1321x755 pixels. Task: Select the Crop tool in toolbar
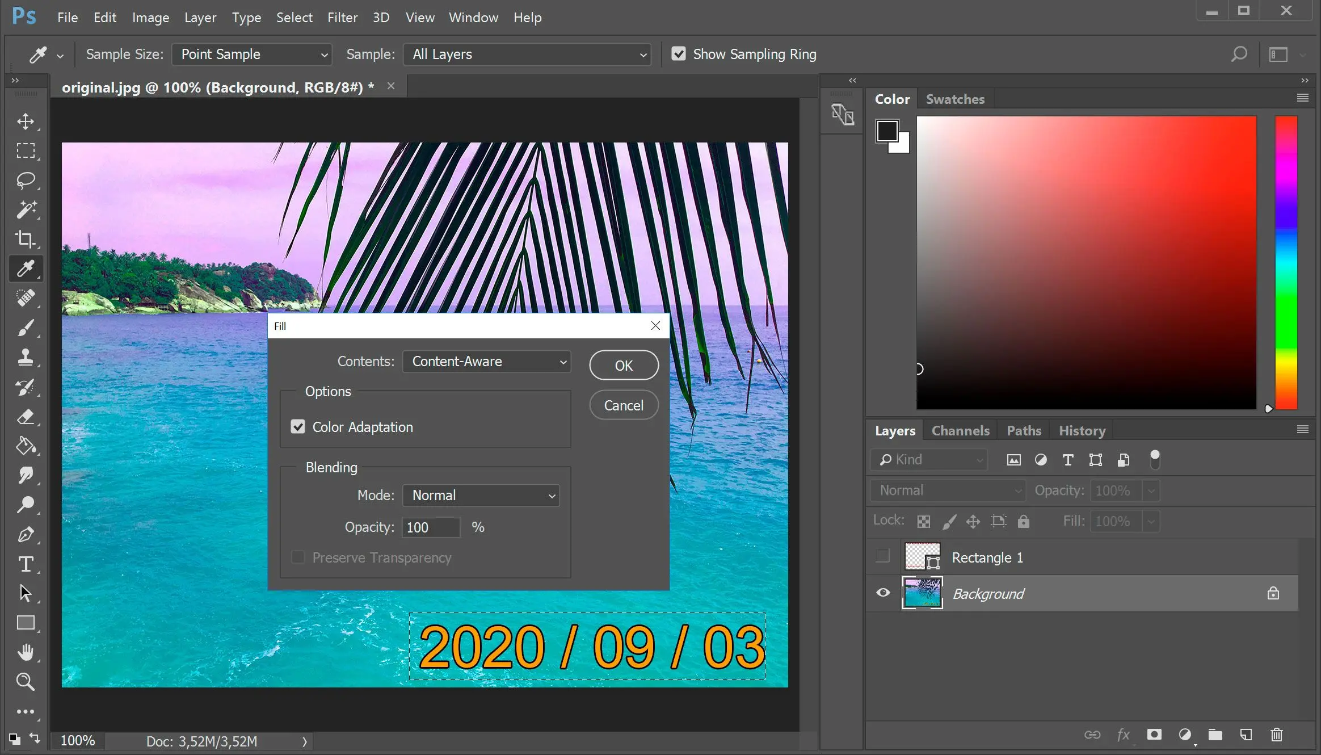(x=26, y=238)
